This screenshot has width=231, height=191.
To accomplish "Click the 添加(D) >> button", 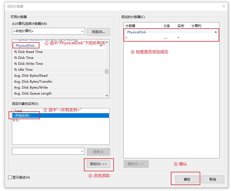I will (98, 164).
